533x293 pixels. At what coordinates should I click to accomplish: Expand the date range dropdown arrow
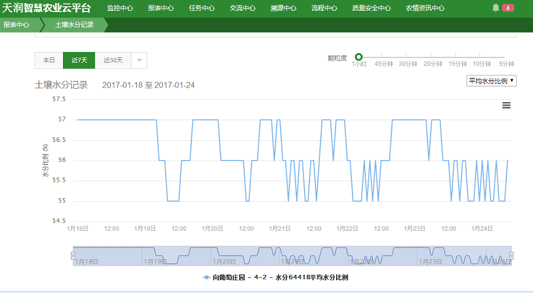point(139,60)
